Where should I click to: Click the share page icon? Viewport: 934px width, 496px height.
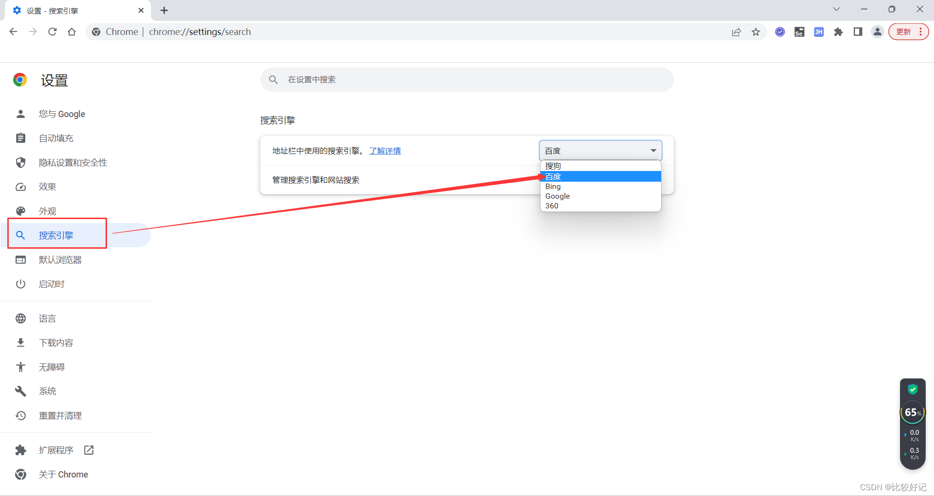pyautogui.click(x=736, y=32)
